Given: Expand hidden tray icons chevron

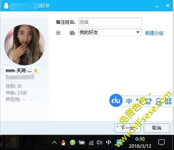Looking at the screenshot, I should [54, 142].
